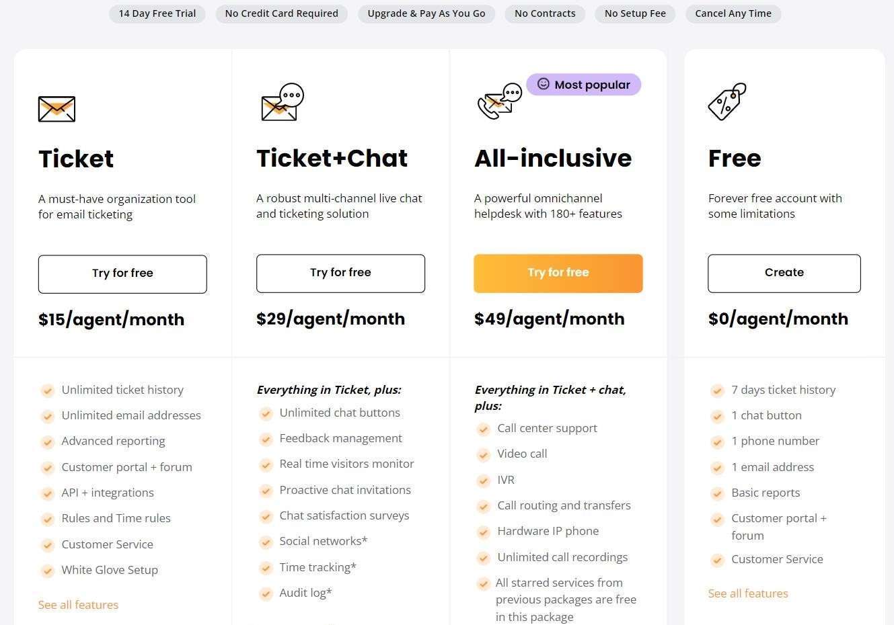Try the Ticket+Chat plan for free
The image size is (894, 625).
(340, 273)
